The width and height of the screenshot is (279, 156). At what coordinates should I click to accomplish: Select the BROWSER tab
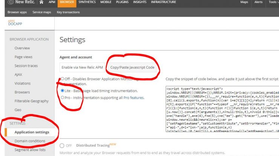pyautogui.click(x=67, y=3)
